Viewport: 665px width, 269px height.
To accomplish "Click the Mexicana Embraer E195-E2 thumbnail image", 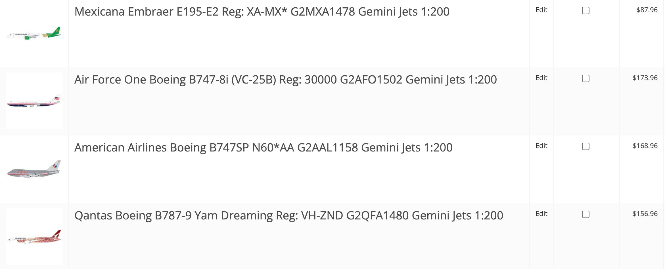I will click(34, 33).
